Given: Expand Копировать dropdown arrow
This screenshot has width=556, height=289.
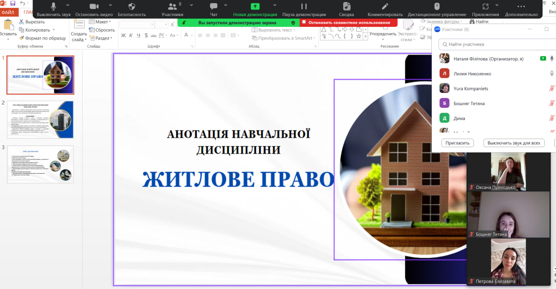Looking at the screenshot, I should tap(54, 30).
